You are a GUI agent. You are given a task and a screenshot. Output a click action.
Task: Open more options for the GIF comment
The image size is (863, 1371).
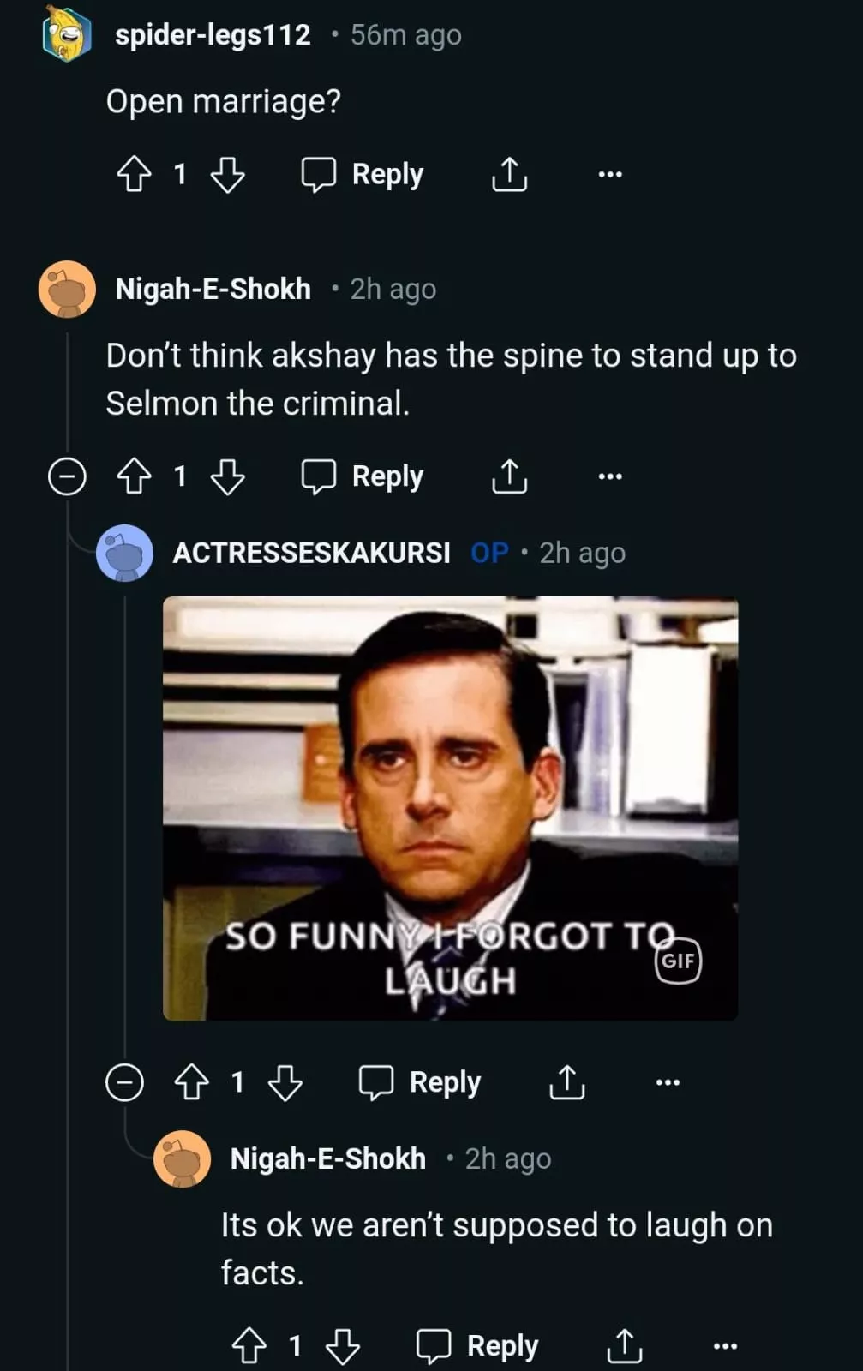[x=668, y=1082]
